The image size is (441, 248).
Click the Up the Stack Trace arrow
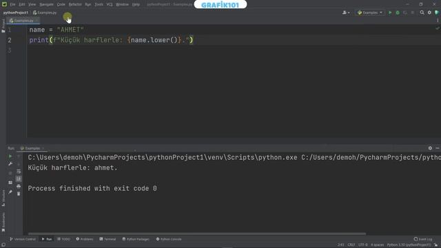pyautogui.click(x=19, y=156)
